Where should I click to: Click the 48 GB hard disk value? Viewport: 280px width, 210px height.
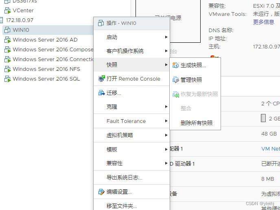point(269,134)
